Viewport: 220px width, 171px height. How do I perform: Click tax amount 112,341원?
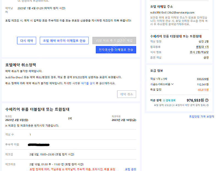pos(203,84)
